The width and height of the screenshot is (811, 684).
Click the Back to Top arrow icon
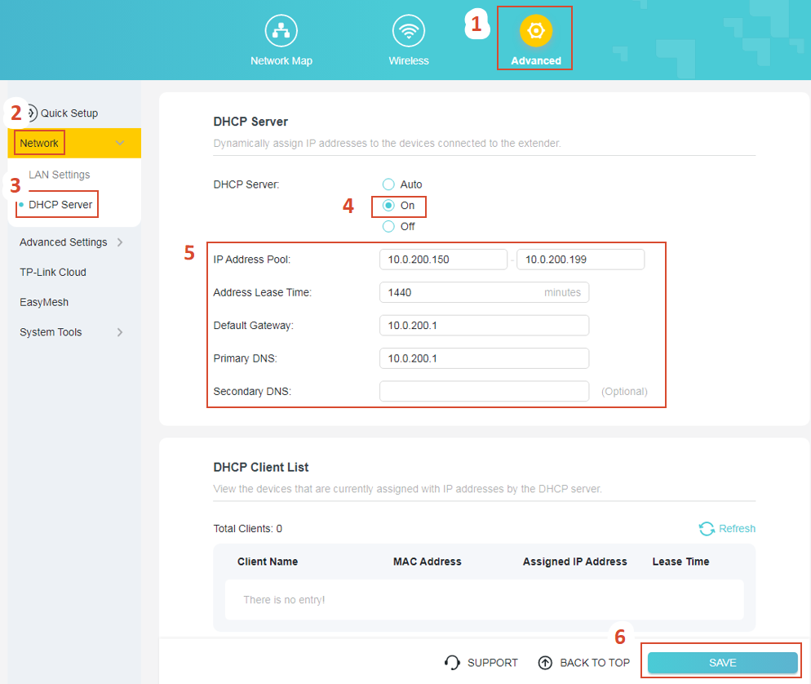coord(545,662)
